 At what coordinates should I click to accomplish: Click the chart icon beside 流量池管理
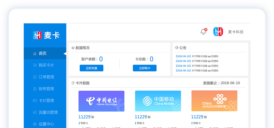tap(35, 112)
